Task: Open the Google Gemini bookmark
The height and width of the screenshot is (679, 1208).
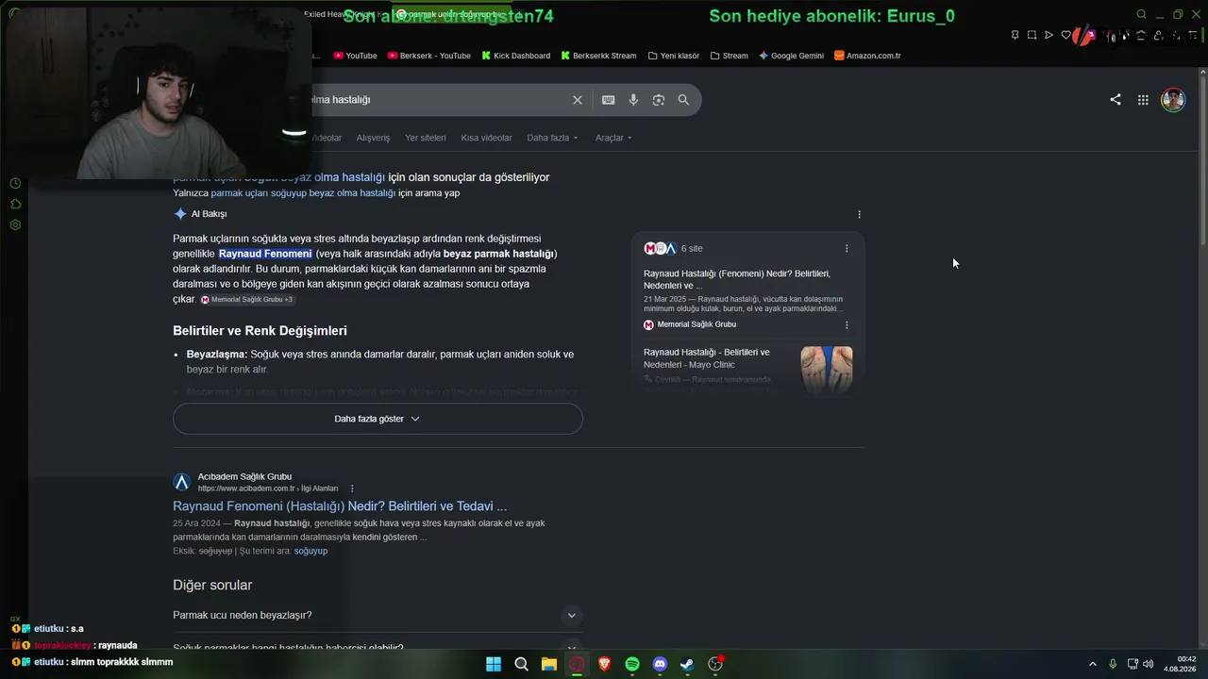Action: click(792, 56)
